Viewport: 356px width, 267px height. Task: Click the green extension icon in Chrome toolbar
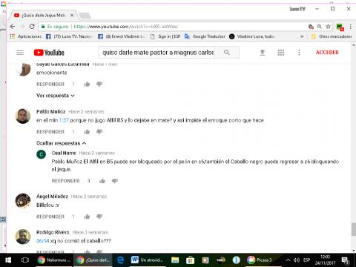(340, 27)
